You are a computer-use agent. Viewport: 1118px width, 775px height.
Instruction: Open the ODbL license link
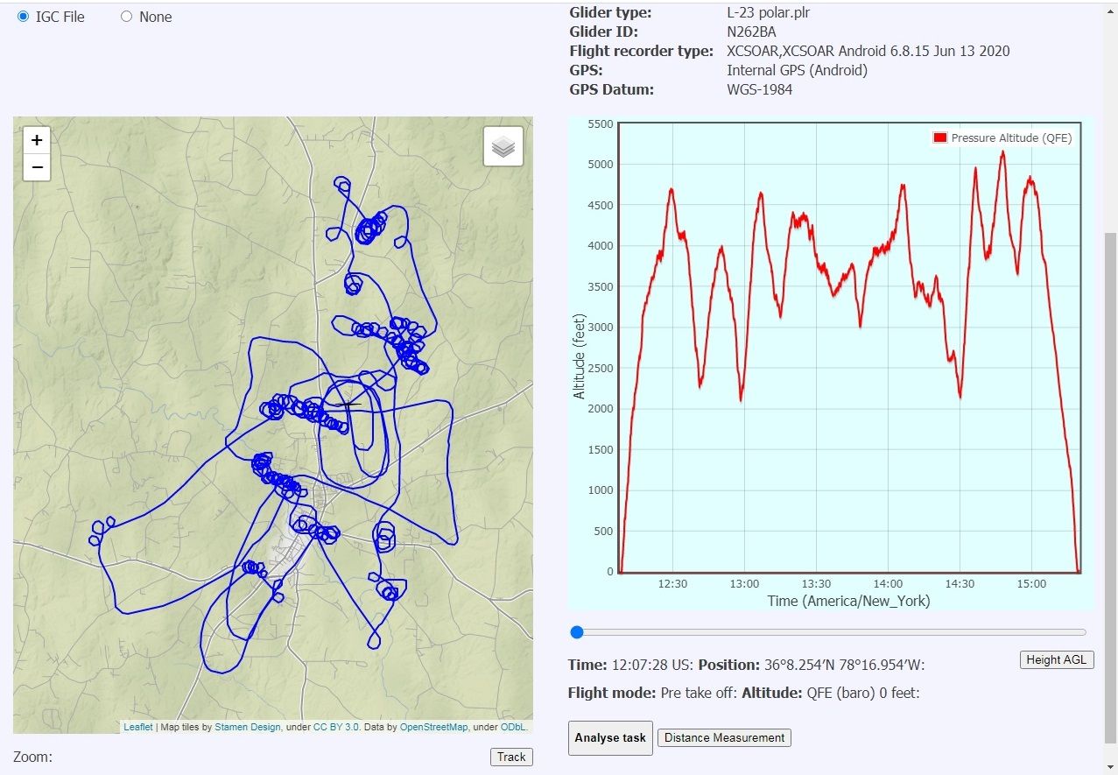pos(513,727)
